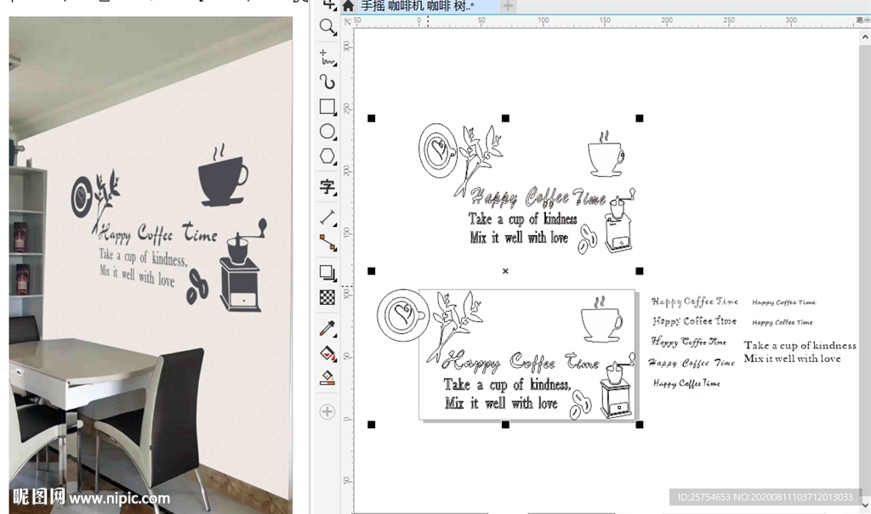This screenshot has height=514, width=871.
Task: Choose the Artistic Media tool
Action: (327, 82)
